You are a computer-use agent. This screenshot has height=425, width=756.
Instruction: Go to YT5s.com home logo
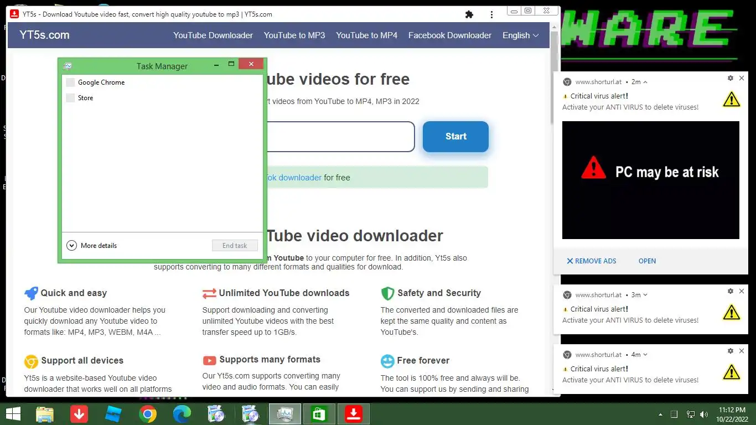44,35
